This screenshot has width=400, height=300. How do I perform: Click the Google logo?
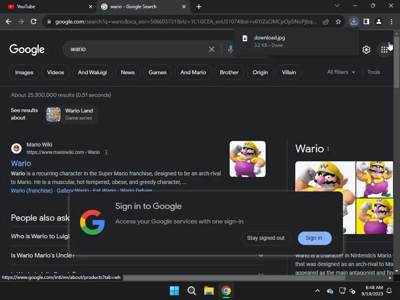pyautogui.click(x=27, y=50)
